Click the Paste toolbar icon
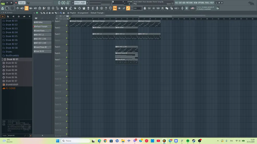257x144 pixels. (171, 8)
